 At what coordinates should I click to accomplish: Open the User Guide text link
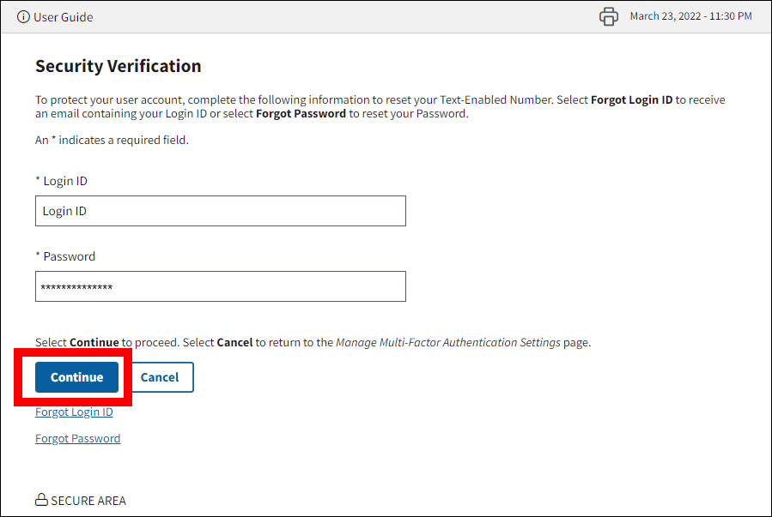pyautogui.click(x=64, y=17)
